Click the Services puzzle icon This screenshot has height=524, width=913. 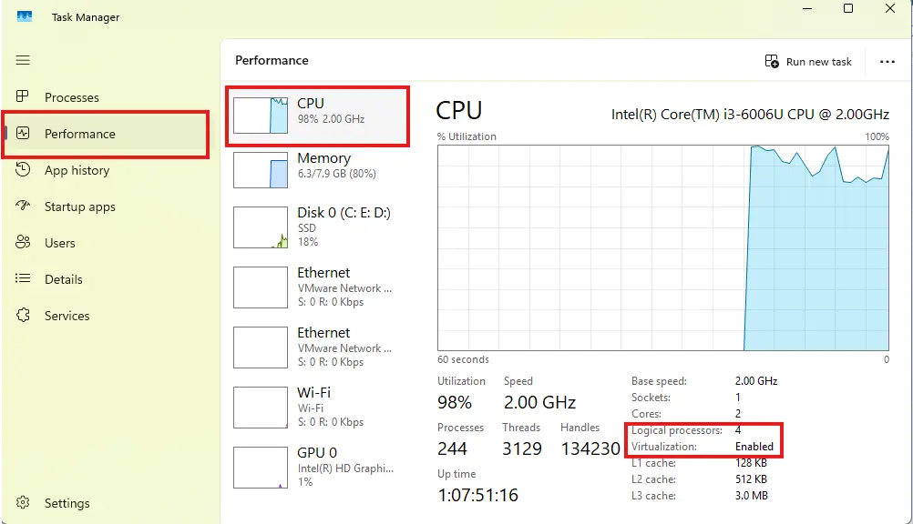[24, 316]
